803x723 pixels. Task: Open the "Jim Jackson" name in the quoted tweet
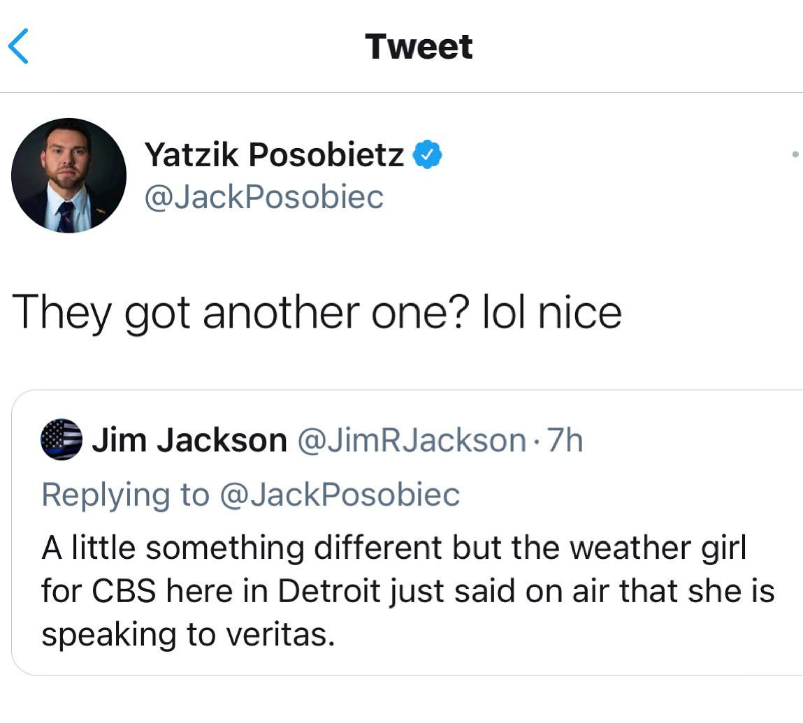[189, 440]
